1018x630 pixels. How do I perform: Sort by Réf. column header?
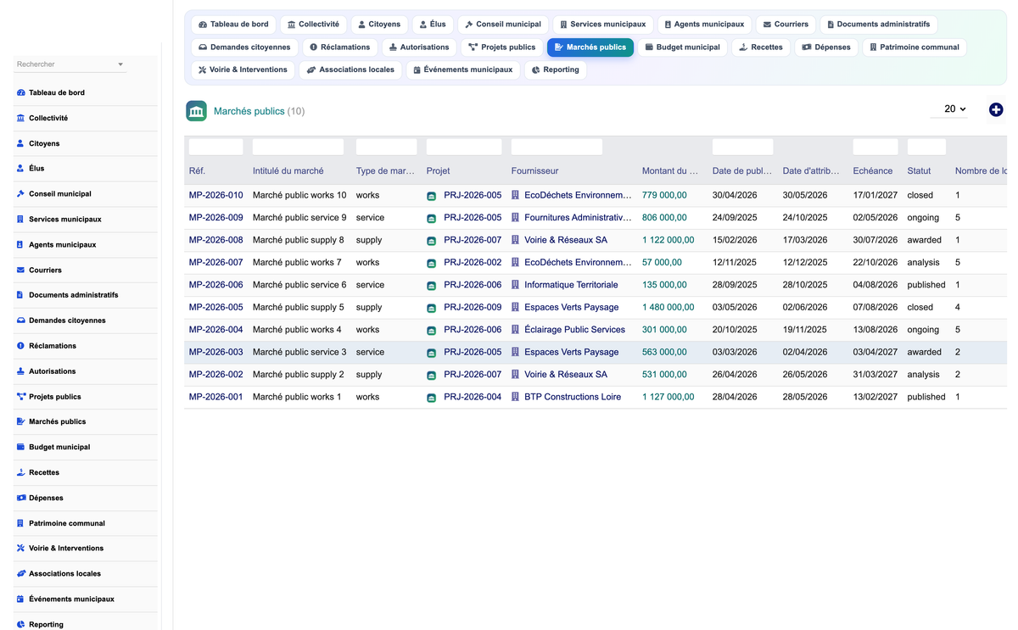coord(197,170)
